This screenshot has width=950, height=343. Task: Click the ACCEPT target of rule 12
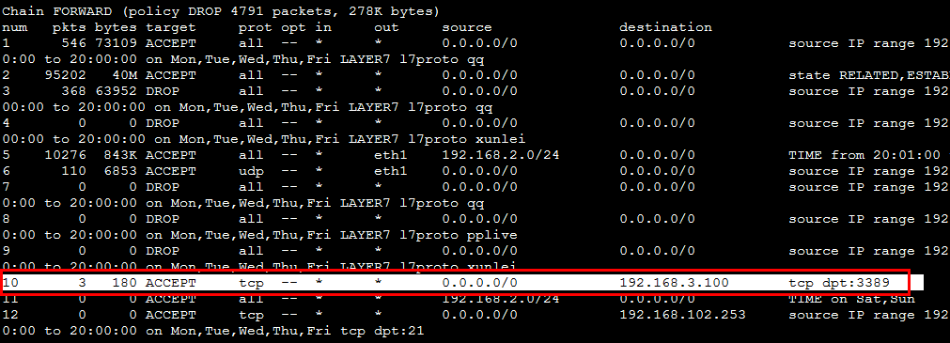(171, 315)
